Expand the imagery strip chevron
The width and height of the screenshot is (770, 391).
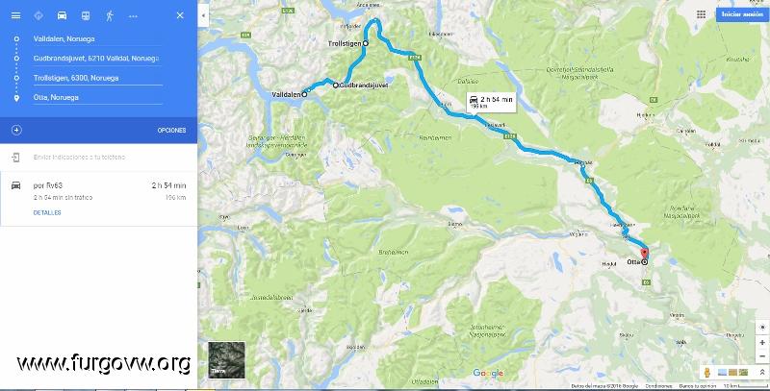(x=762, y=373)
